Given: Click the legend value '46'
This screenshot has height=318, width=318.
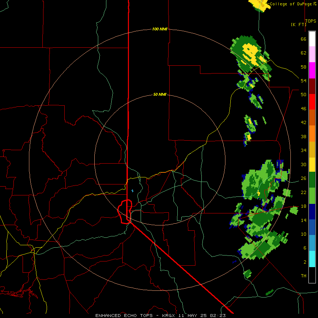Looking at the screenshot, I should [304, 109].
